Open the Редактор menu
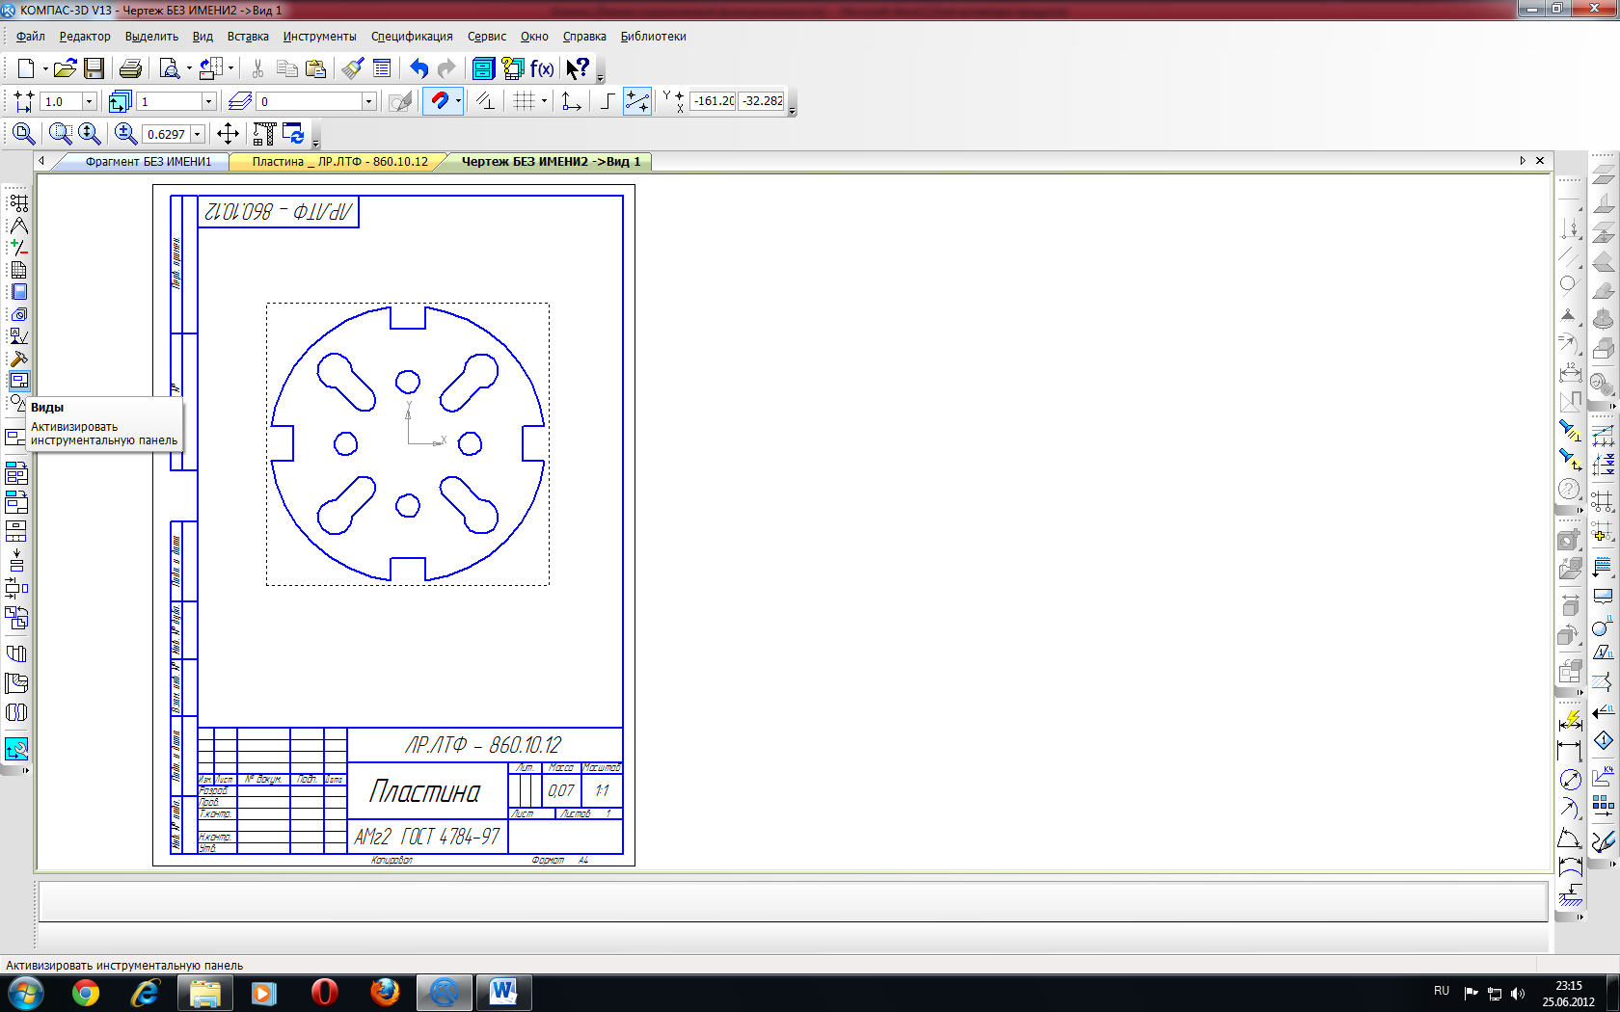The height and width of the screenshot is (1012, 1620). pos(85,37)
